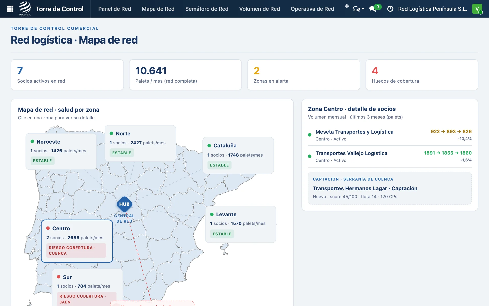Open the Huecos de cobertura card

(x=422, y=75)
